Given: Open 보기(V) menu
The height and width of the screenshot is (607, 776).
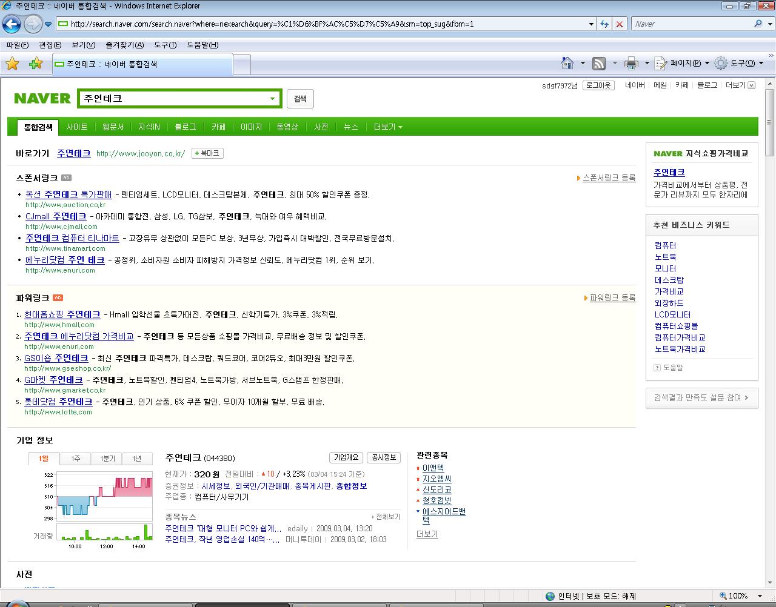Looking at the screenshot, I should pyautogui.click(x=83, y=45).
